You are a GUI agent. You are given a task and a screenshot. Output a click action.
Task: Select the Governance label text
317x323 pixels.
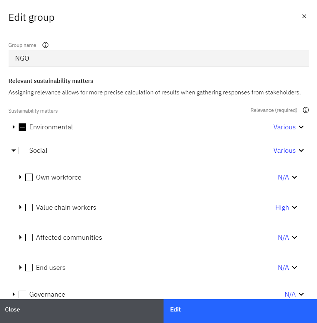[x=47, y=294]
